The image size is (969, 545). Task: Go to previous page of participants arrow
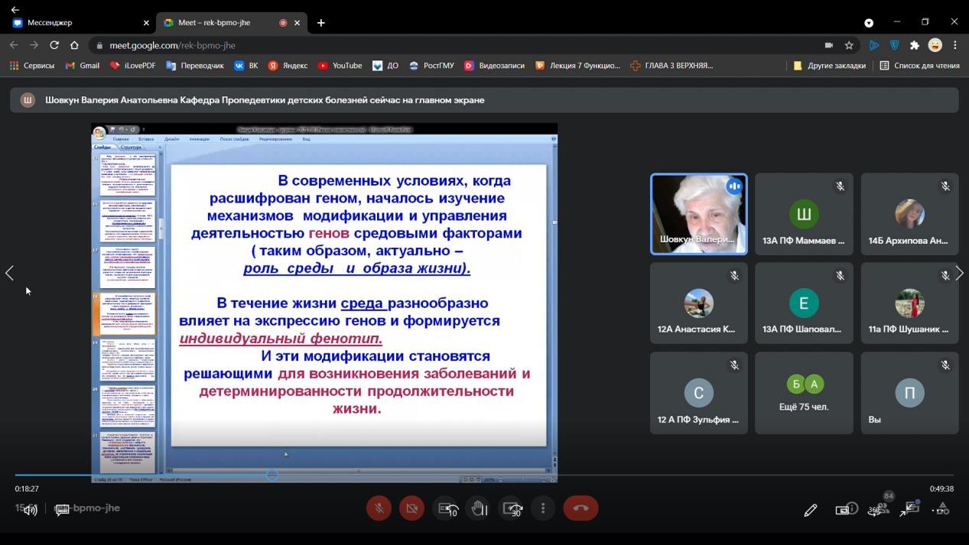(9, 273)
